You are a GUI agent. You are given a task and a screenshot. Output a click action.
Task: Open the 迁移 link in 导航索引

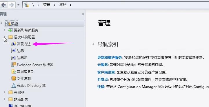click(x=101, y=87)
